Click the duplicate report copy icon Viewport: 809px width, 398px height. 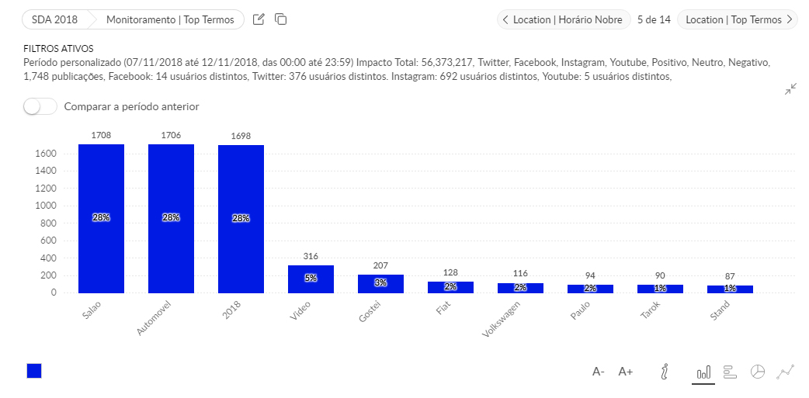(281, 19)
